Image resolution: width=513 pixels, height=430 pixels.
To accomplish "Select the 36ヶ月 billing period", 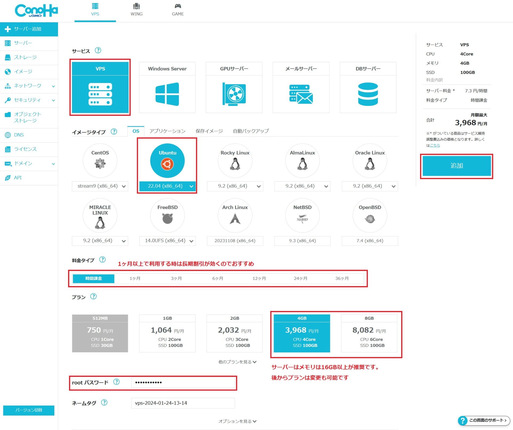I will tap(342, 278).
